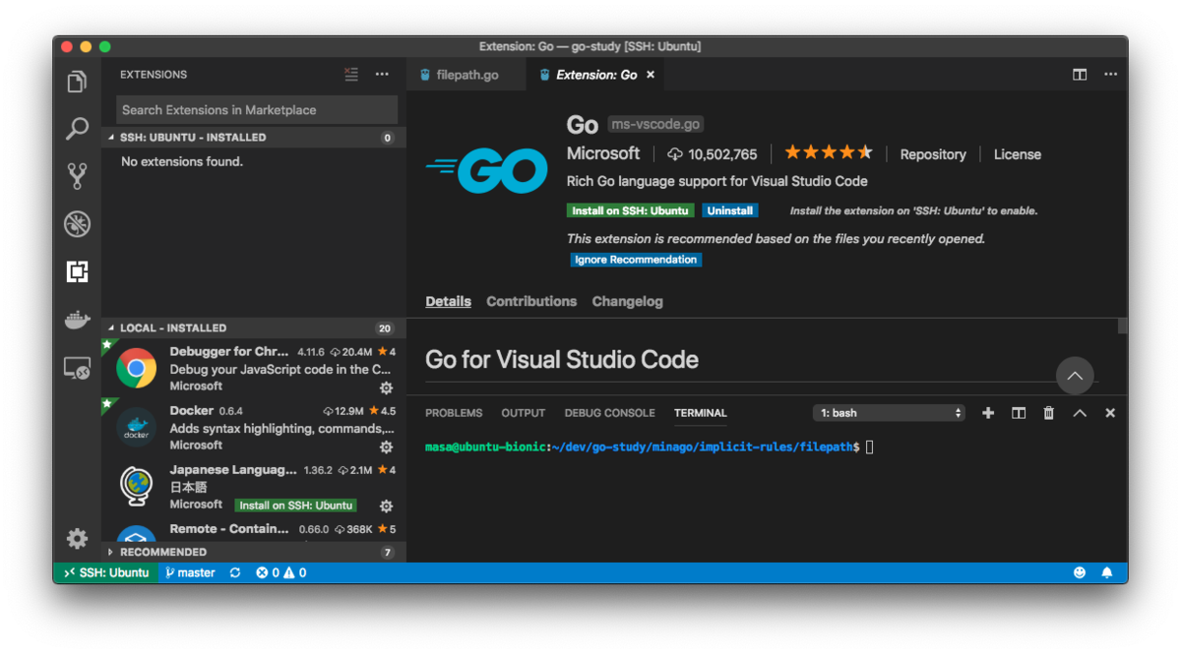Screen dimensions: 1181x654
Task: Open the Explorer view in activity bar
Action: 77,83
